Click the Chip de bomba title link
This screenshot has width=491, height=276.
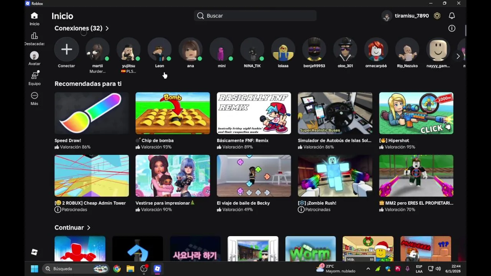pyautogui.click(x=155, y=141)
